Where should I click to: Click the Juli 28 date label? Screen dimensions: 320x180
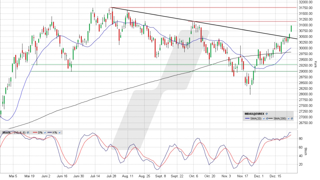111,176
